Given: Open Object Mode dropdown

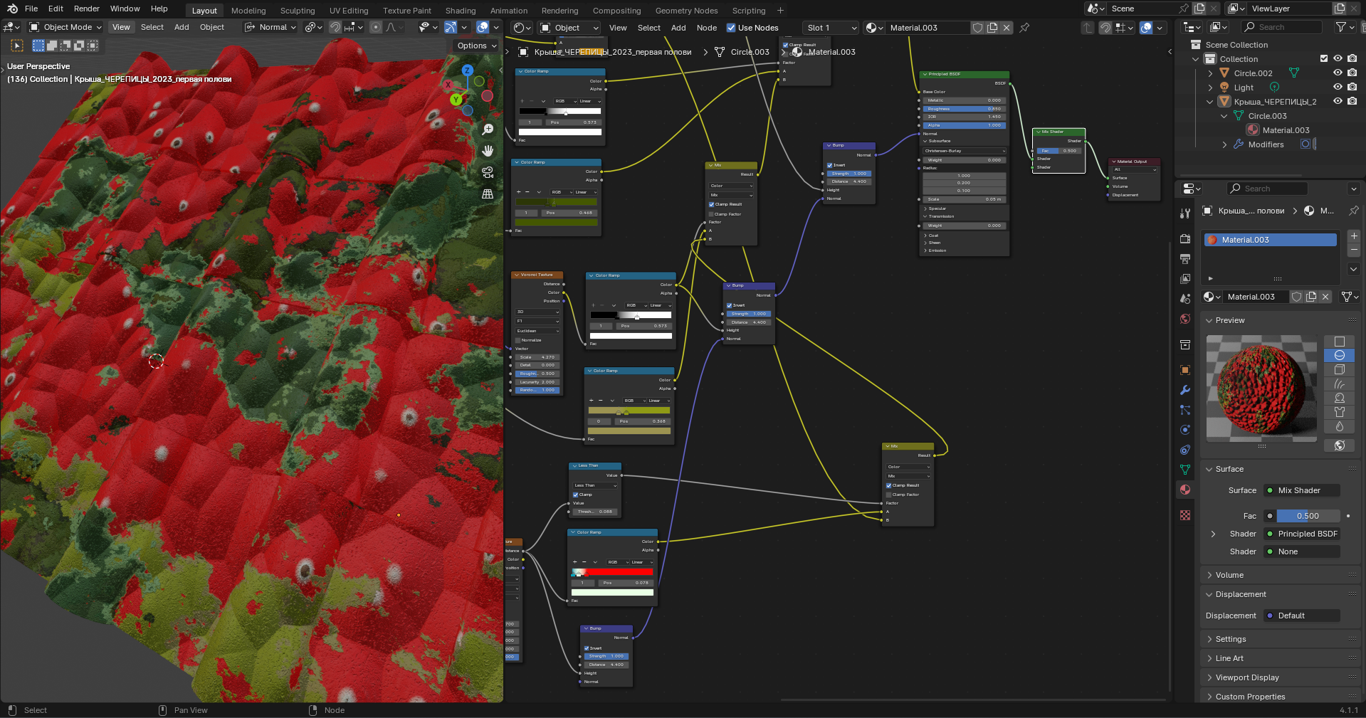Looking at the screenshot, I should coord(65,27).
